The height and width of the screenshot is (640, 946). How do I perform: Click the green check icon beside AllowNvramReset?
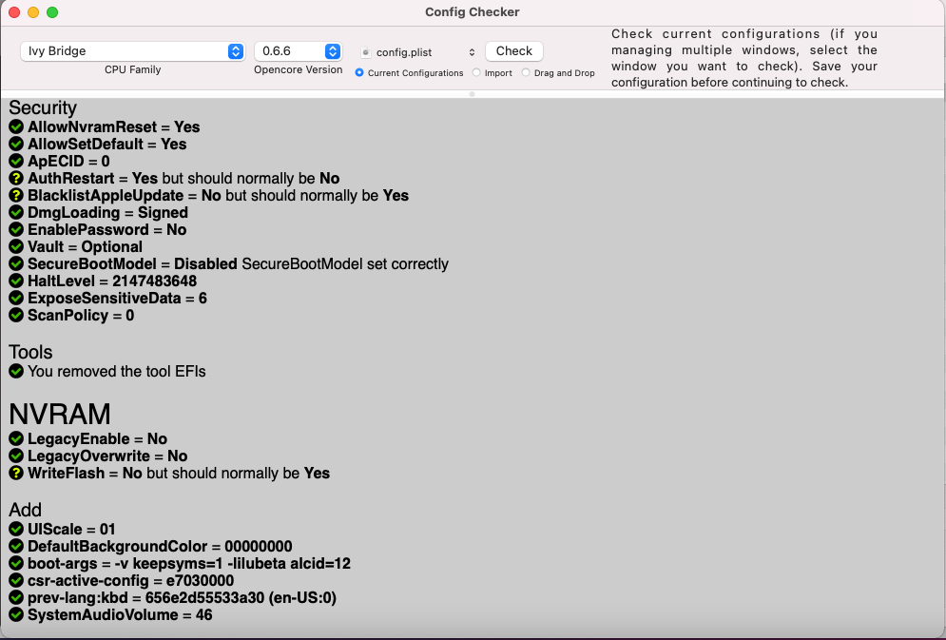[16, 126]
